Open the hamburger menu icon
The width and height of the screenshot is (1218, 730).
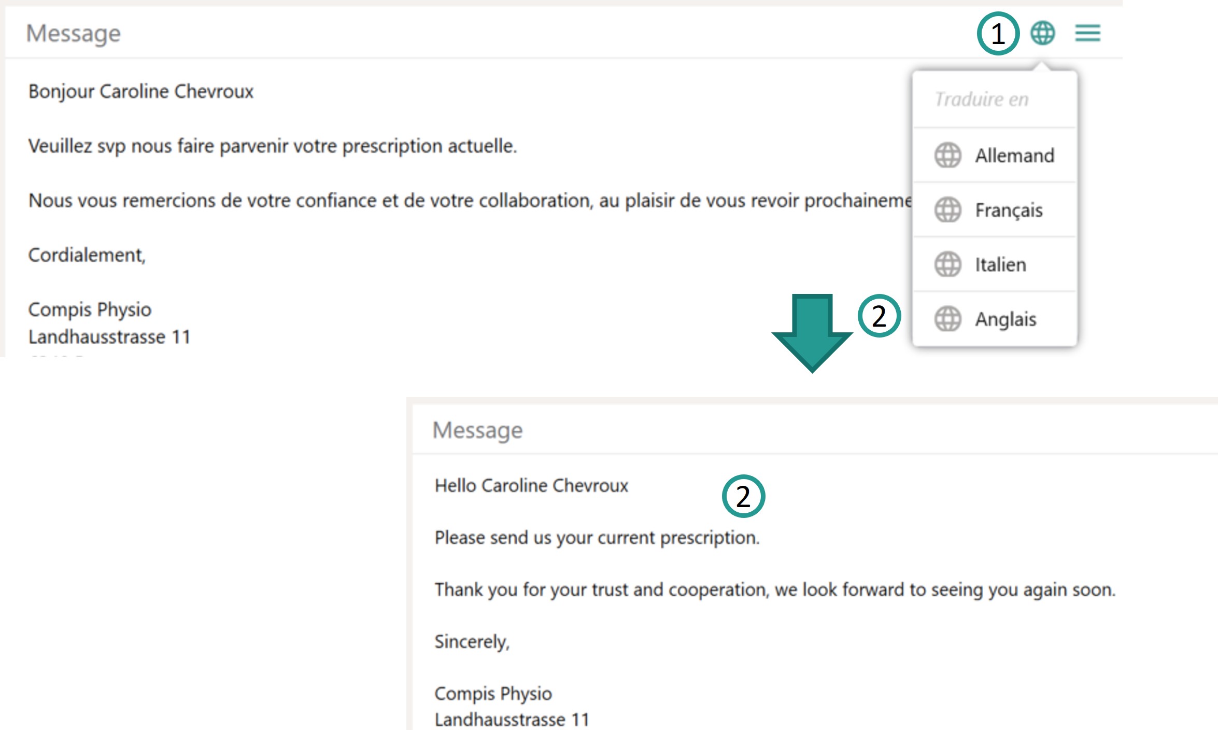[1087, 33]
